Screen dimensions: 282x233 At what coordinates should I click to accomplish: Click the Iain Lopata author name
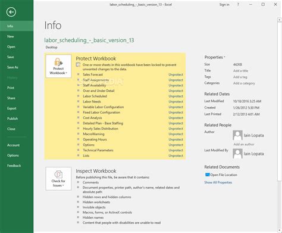pyautogui.click(x=253, y=135)
